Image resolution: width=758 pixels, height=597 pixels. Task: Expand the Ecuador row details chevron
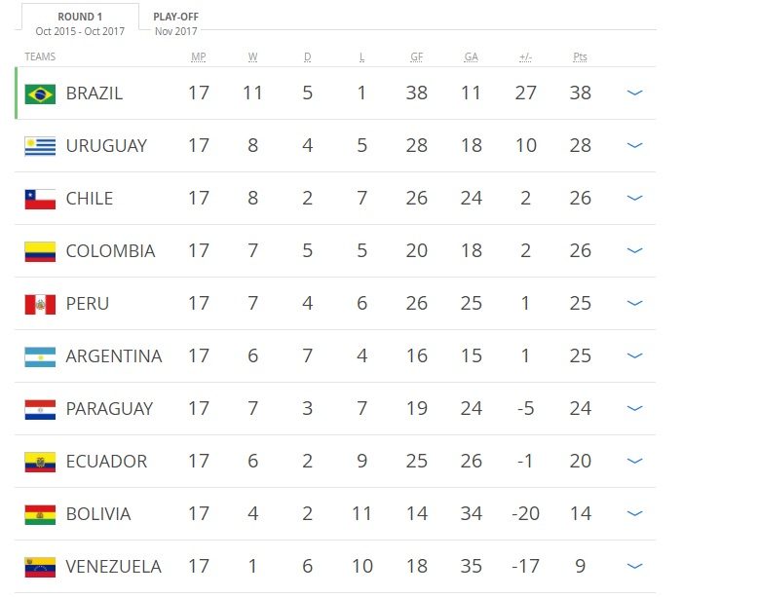tap(634, 461)
